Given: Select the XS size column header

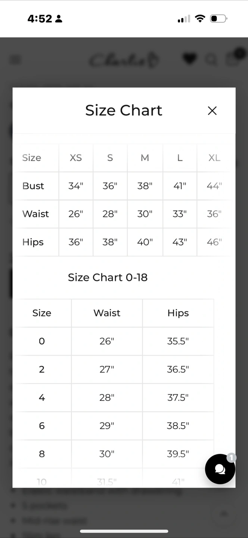Looking at the screenshot, I should [x=76, y=158].
